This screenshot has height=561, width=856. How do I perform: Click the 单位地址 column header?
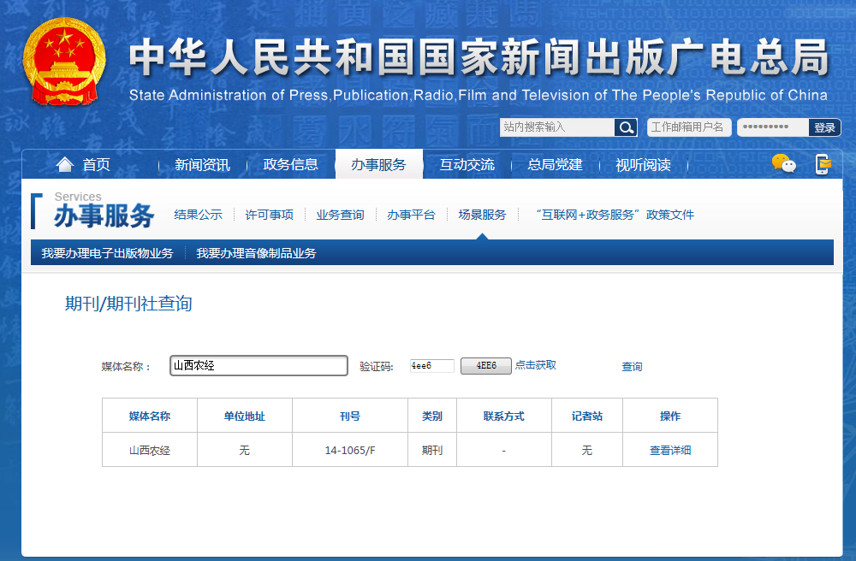point(245,416)
